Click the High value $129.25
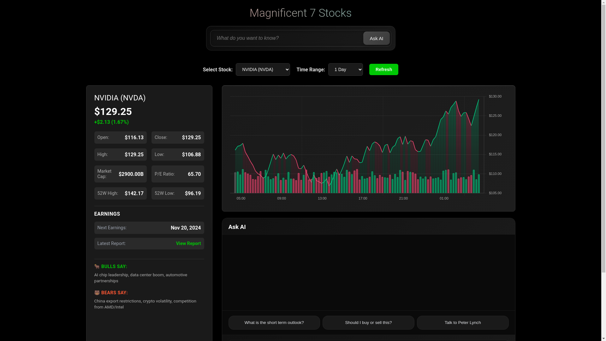The height and width of the screenshot is (341, 606). click(134, 154)
